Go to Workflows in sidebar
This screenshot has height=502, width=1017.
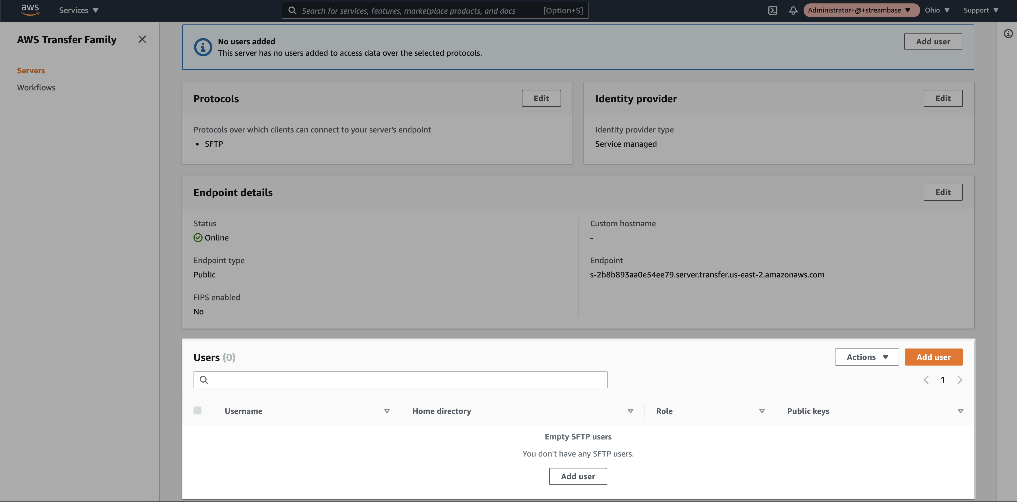(36, 88)
